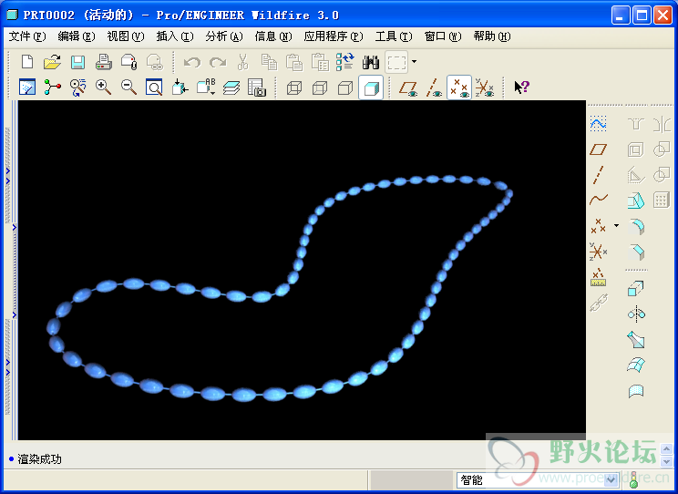
Task: Open the saved view list icon
Action: click(x=206, y=87)
